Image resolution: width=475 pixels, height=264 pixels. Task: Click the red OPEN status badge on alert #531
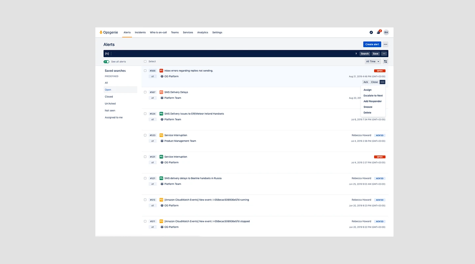380,157
